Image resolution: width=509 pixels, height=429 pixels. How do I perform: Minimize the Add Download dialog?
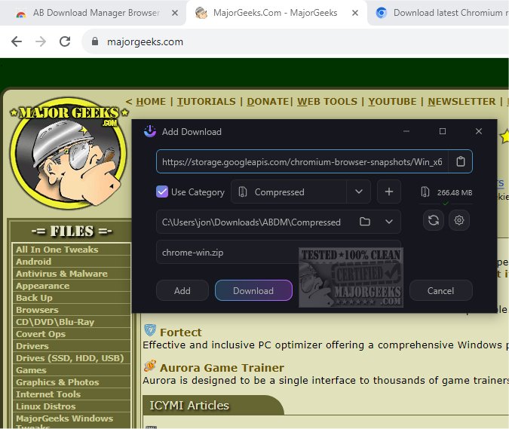tap(406, 131)
